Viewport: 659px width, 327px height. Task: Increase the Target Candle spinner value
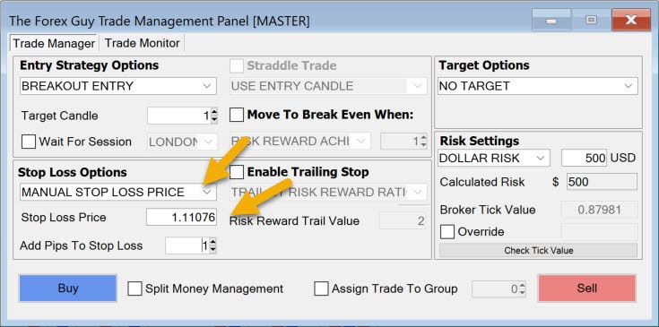click(x=214, y=113)
